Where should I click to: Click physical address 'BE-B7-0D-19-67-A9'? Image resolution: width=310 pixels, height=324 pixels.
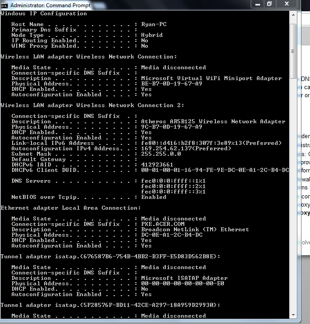172,84
